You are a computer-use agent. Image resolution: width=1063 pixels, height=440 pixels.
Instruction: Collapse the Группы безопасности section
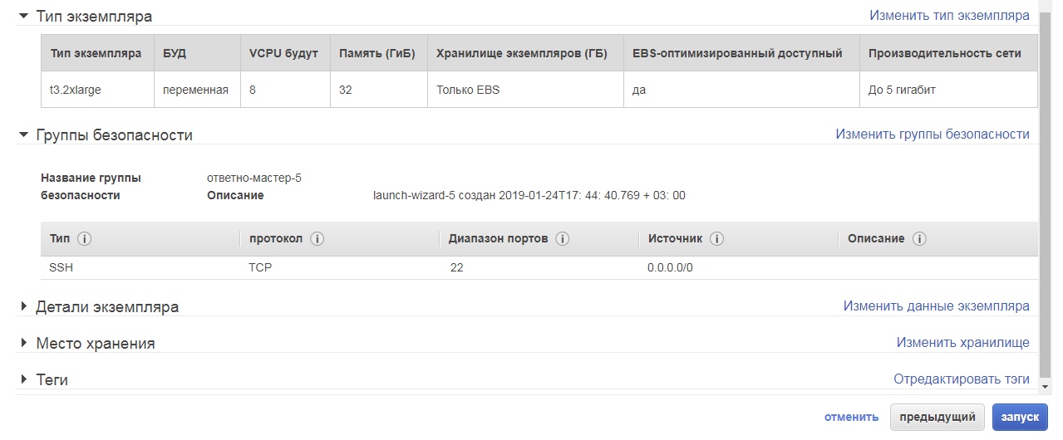(23, 134)
